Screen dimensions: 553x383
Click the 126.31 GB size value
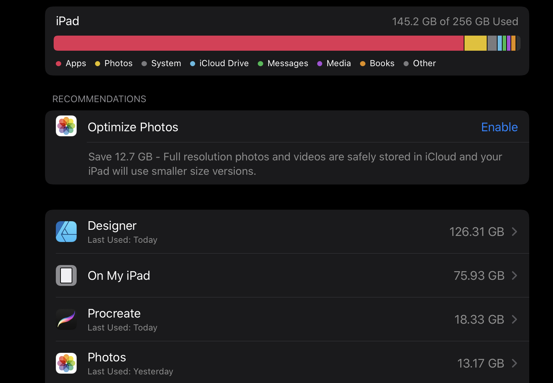(477, 232)
